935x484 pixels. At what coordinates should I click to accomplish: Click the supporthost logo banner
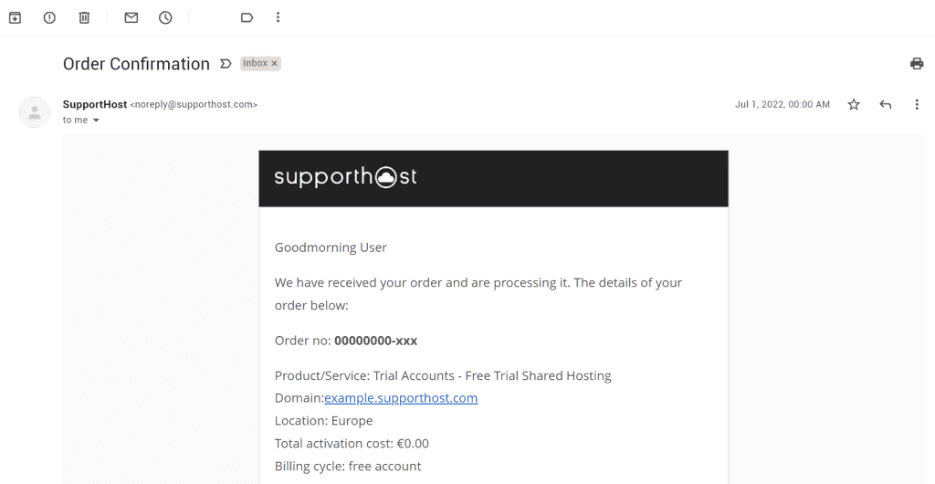pos(493,178)
